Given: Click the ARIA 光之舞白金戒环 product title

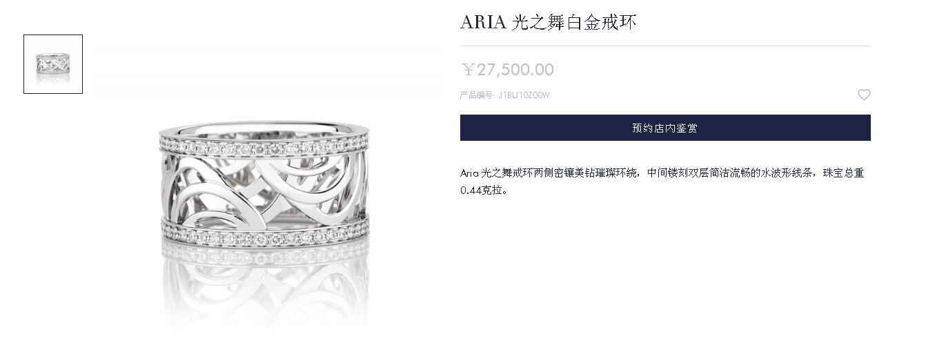Looking at the screenshot, I should (548, 22).
